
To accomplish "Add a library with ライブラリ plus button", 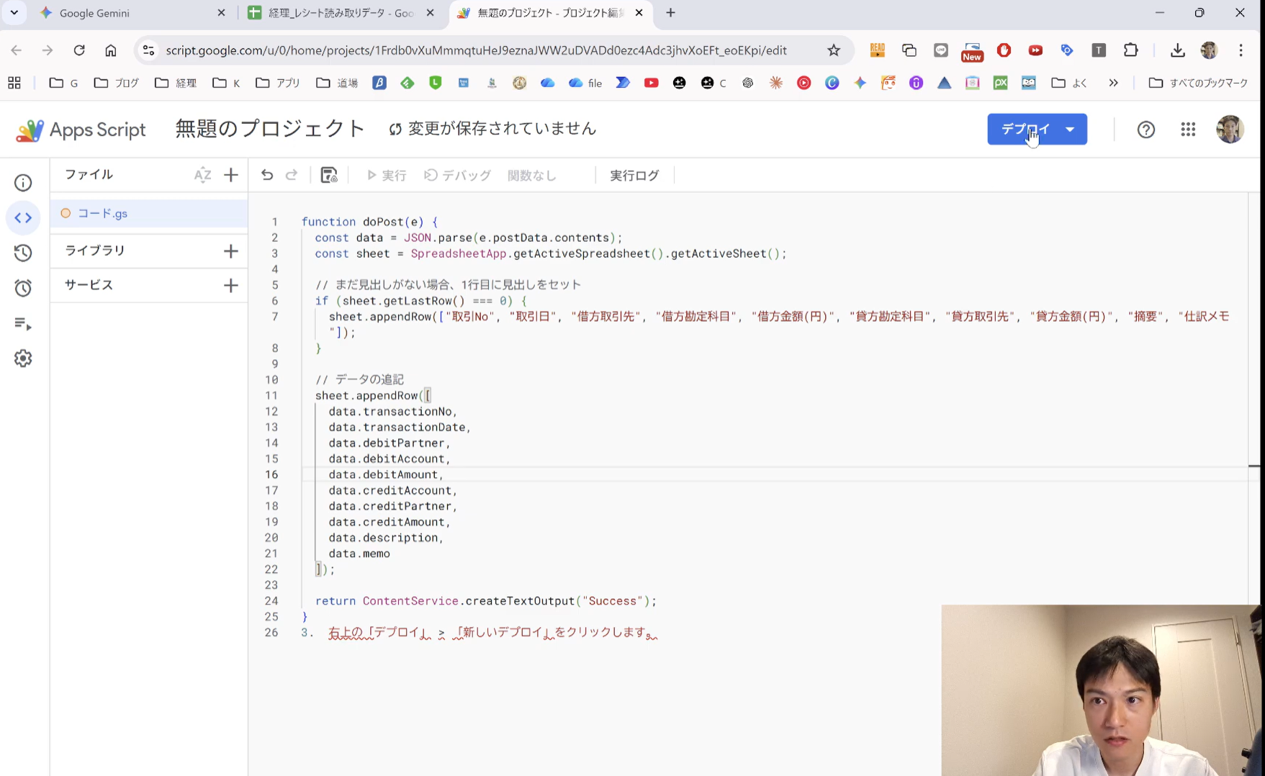I will click(230, 251).
